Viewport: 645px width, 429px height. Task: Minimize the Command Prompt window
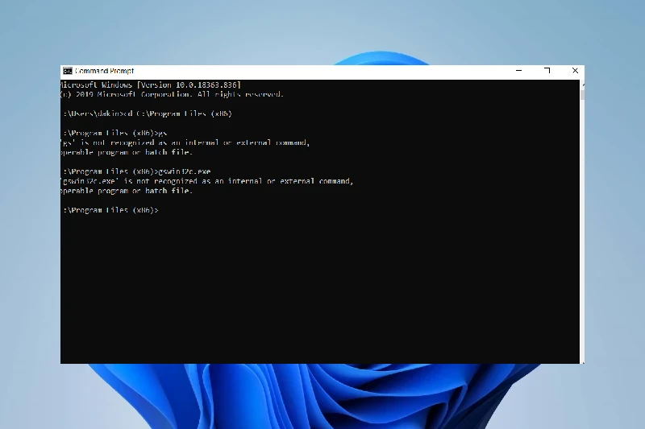pyautogui.click(x=518, y=71)
